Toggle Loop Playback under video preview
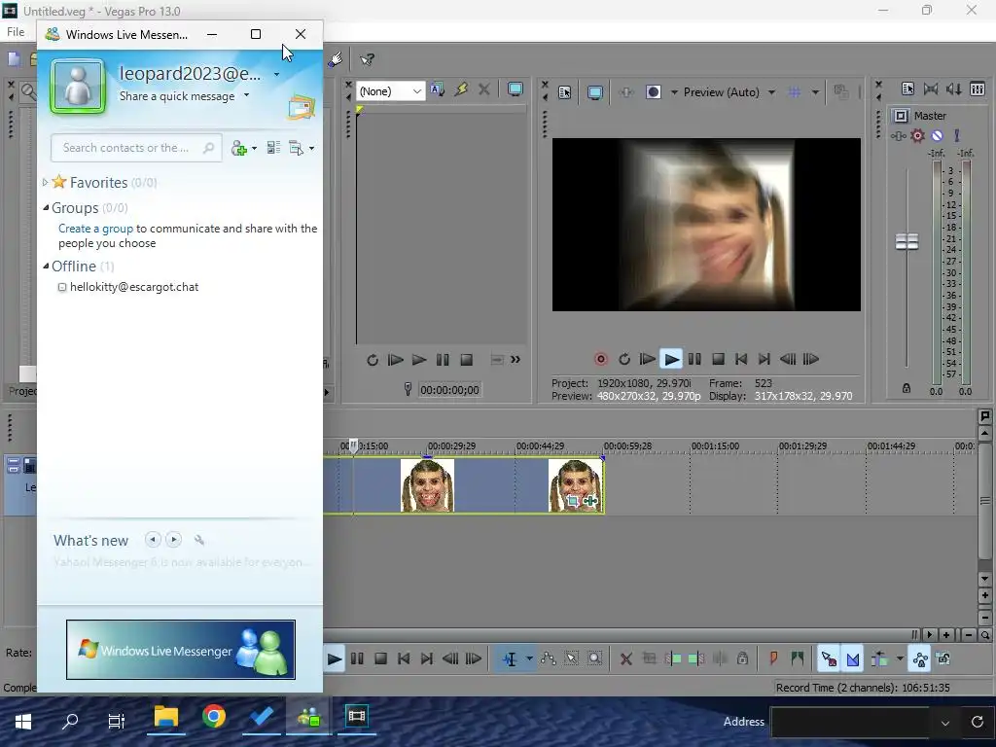The image size is (996, 747). (624, 360)
